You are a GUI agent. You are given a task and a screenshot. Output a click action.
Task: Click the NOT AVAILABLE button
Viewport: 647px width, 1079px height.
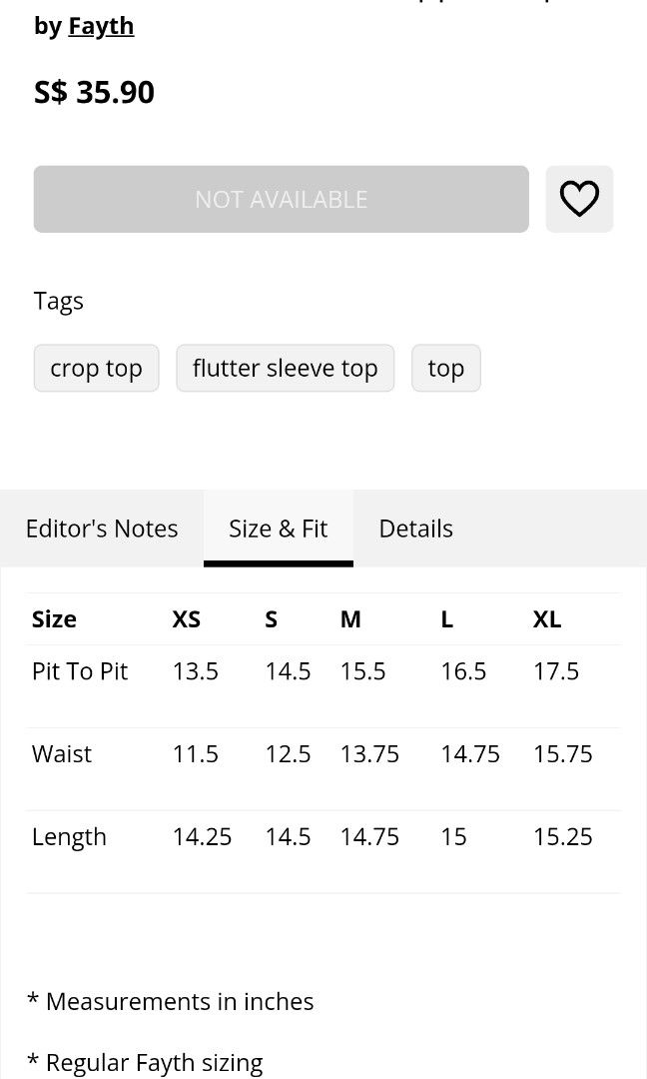click(281, 199)
